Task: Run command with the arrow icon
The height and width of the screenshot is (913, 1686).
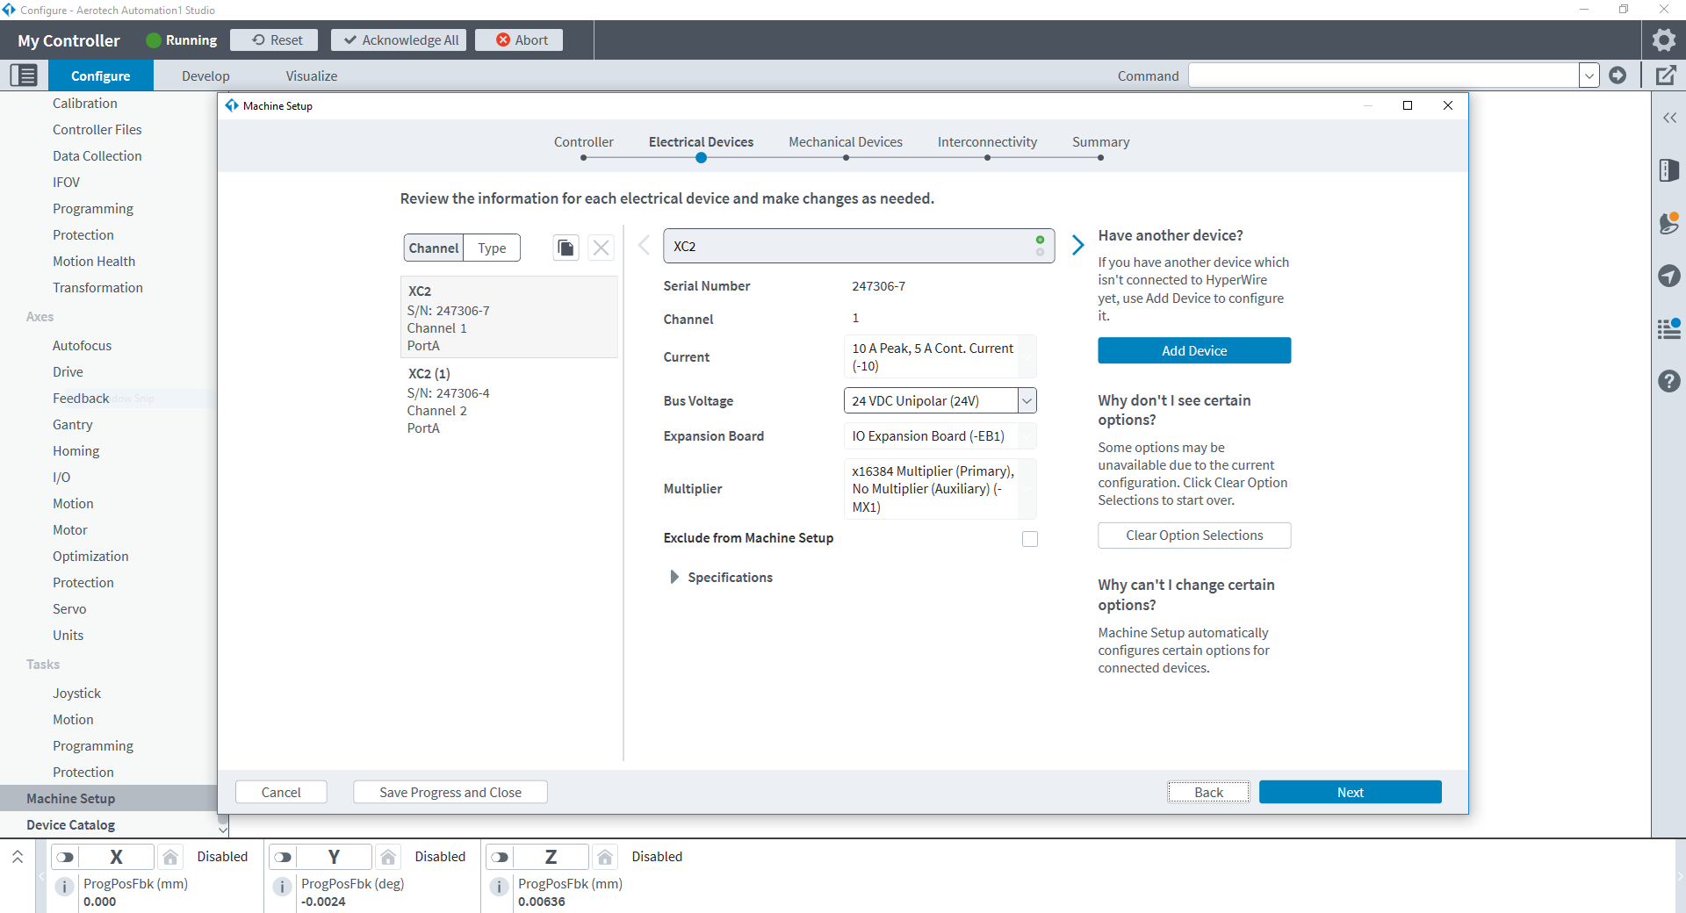Action: coord(1618,75)
